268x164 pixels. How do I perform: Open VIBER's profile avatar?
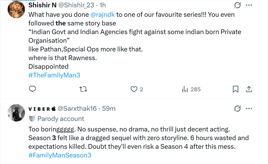[x=17, y=113]
